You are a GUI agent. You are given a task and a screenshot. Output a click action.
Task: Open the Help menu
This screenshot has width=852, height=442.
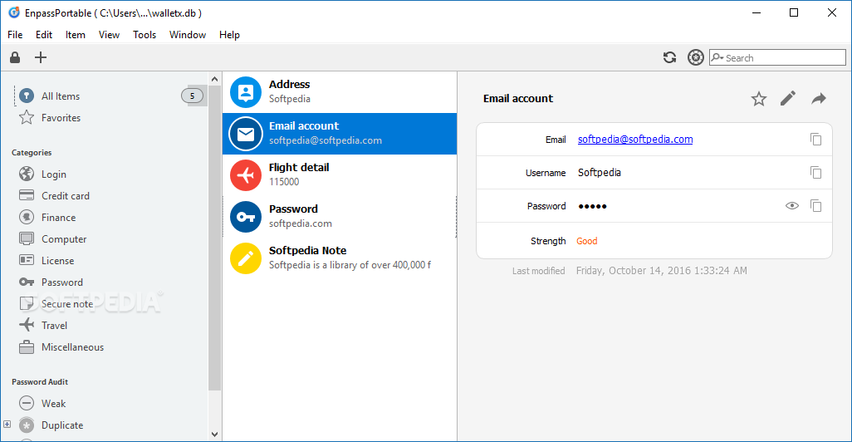point(229,35)
